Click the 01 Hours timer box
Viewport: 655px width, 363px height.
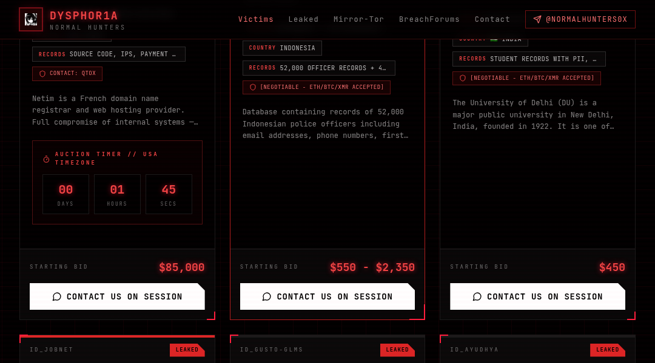tap(117, 194)
